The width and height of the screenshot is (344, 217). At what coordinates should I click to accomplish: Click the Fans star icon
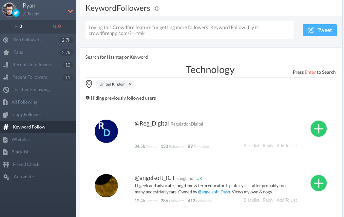coord(6,52)
